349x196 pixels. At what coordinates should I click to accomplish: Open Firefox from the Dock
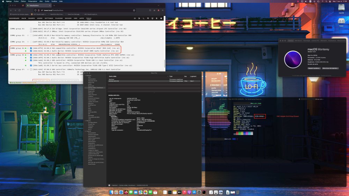(126, 193)
